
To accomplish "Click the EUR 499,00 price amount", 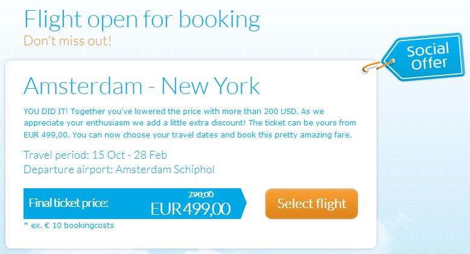I will [191, 209].
